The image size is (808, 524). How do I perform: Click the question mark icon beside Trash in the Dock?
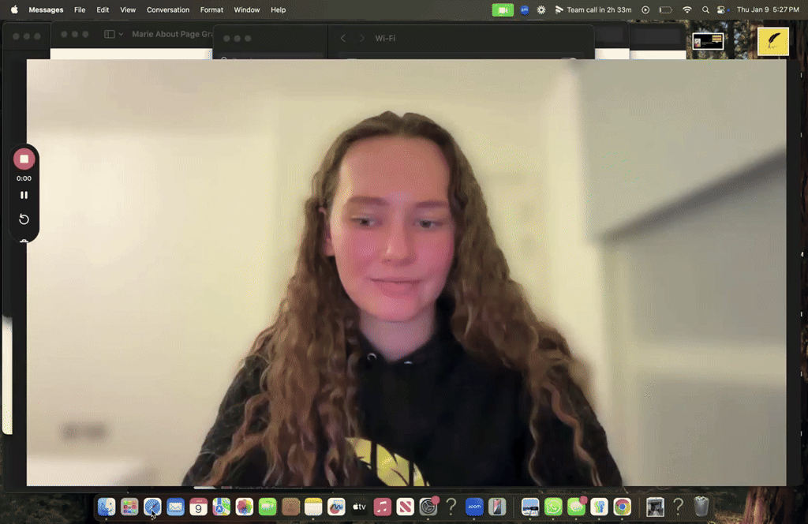click(678, 507)
